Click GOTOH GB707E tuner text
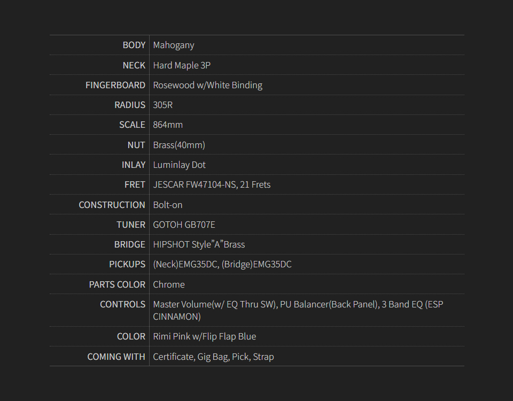This screenshot has height=401, width=513. (x=184, y=225)
